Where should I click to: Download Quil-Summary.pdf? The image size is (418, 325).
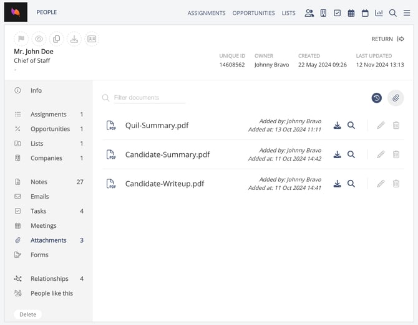pyautogui.click(x=337, y=125)
